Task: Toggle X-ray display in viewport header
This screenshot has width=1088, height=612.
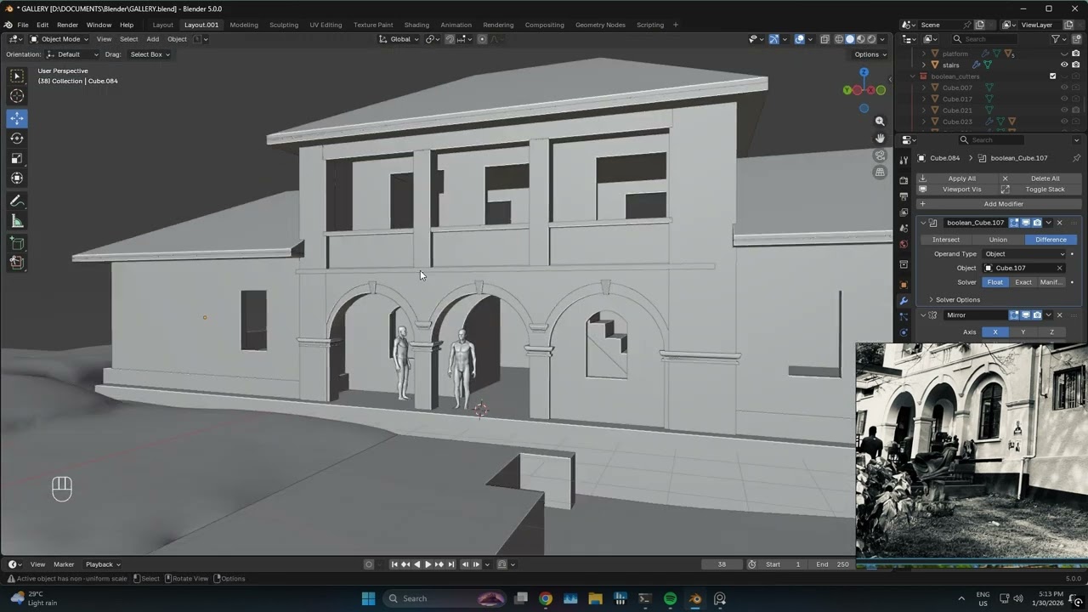Action: click(824, 39)
